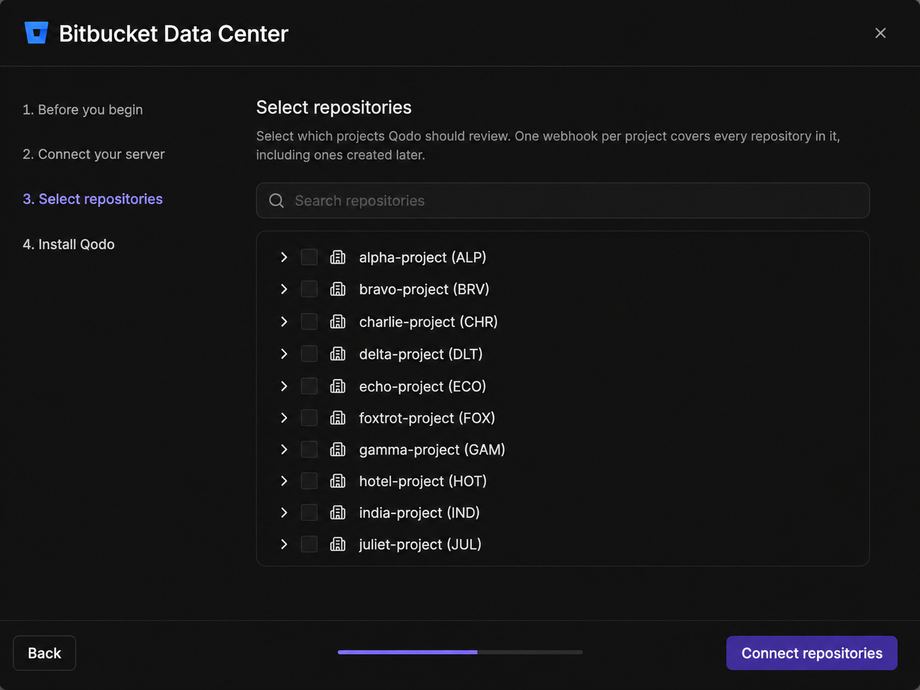Click the gamma-project building icon
920x690 pixels.
tap(338, 450)
